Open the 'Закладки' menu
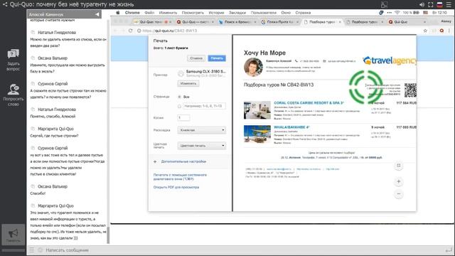455x256 pixels. tap(237, 13)
